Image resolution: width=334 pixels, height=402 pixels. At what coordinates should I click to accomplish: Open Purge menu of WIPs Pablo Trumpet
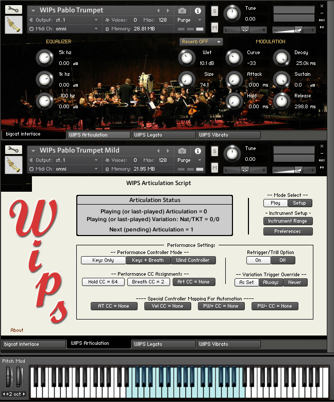pyautogui.click(x=189, y=20)
